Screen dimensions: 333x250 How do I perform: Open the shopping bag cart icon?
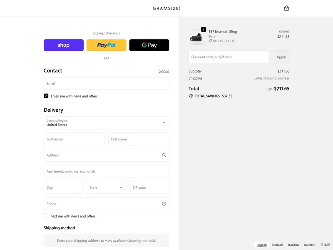pyautogui.click(x=286, y=8)
